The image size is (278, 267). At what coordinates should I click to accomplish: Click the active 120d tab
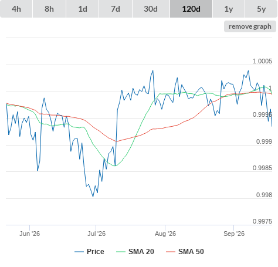coord(191,9)
